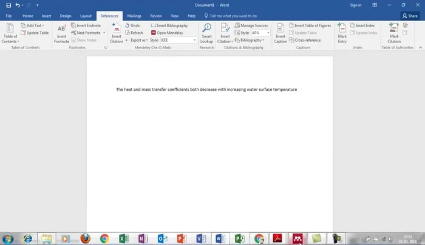The image size is (425, 245).
Task: Click the Save icon in quick access toolbar
Action: (8, 5)
